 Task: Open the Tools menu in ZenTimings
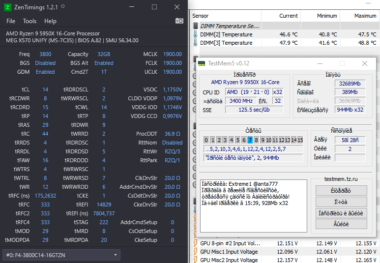(x=29, y=21)
